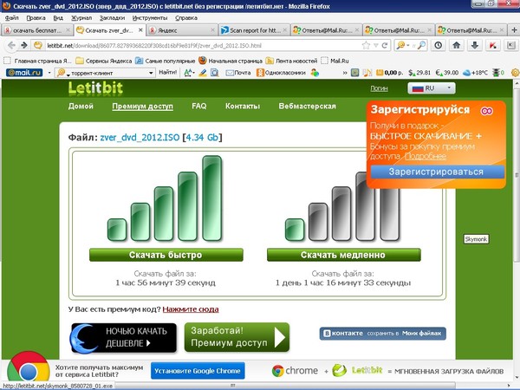Click the site favicon in the address bar
The height and width of the screenshot is (390, 520).
38,45
